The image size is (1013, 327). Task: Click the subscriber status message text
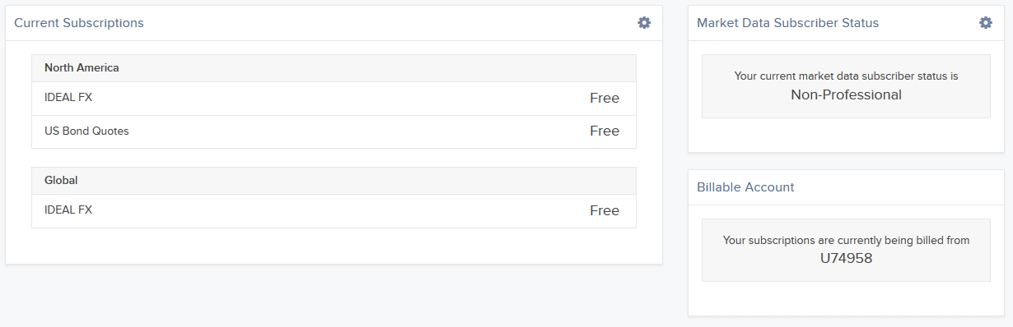point(846,76)
